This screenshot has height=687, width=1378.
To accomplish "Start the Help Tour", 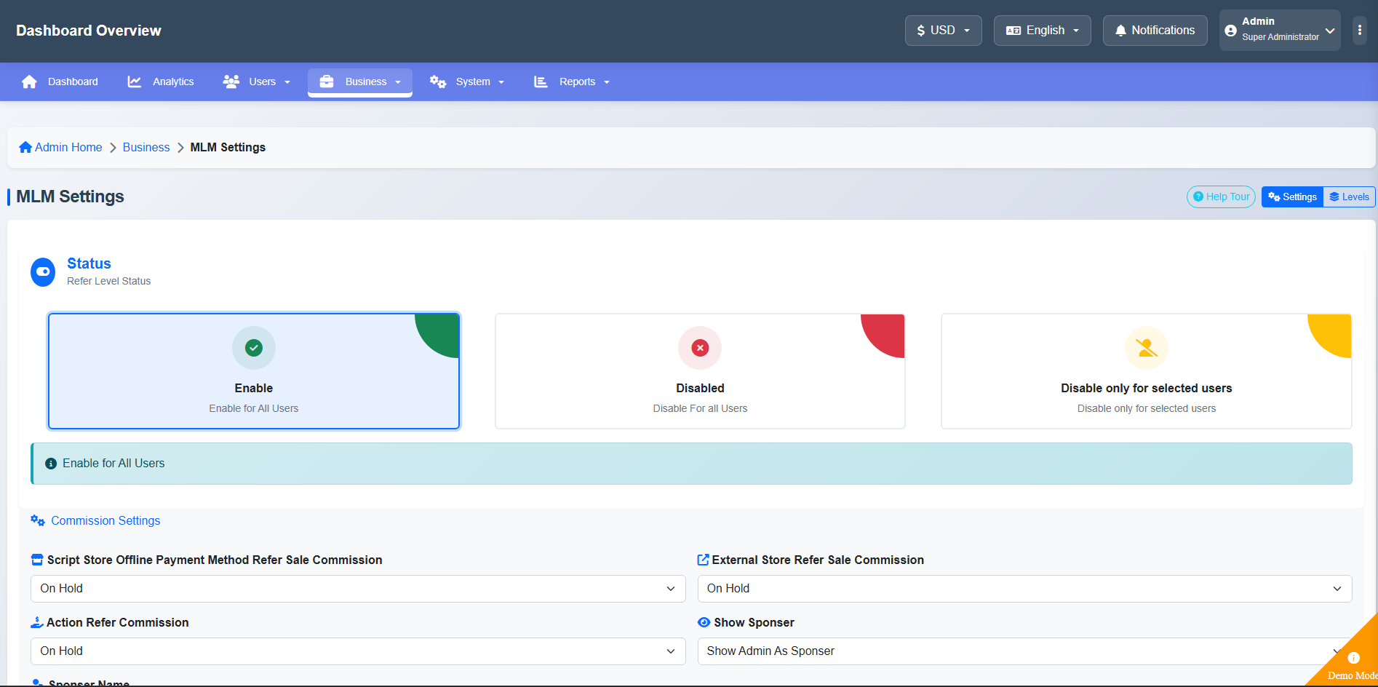I will click(1221, 197).
